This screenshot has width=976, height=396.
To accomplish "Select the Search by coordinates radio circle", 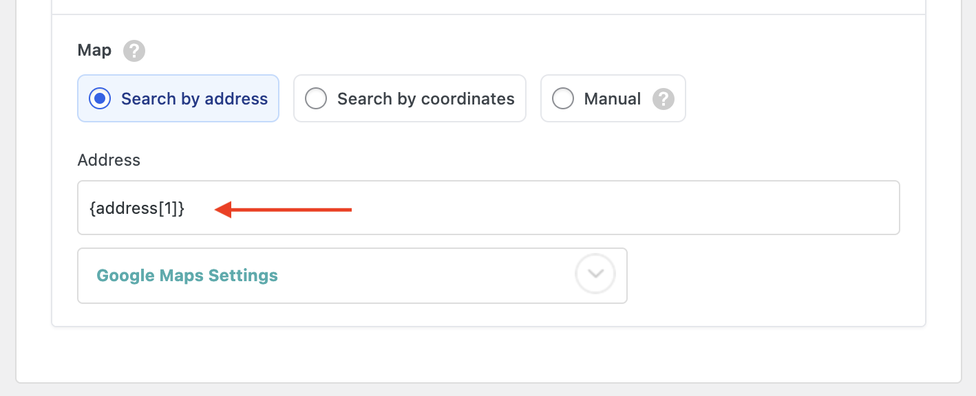I will click(316, 99).
